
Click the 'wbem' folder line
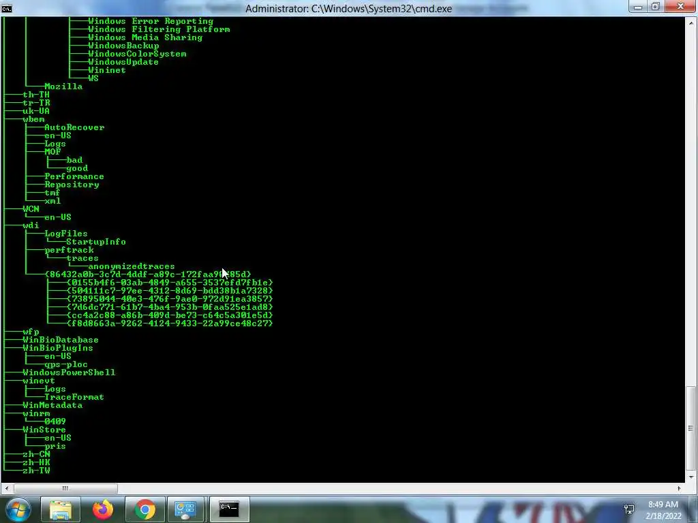pos(33,119)
